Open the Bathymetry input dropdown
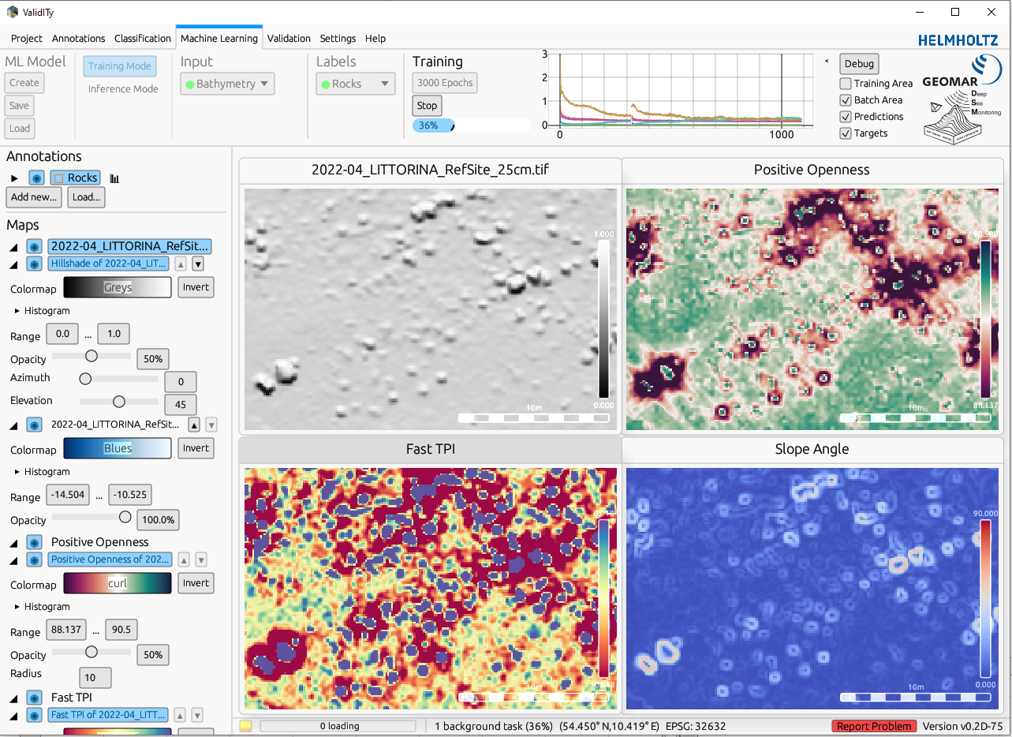Screen dimensions: 1012x737 pyautogui.click(x=227, y=84)
